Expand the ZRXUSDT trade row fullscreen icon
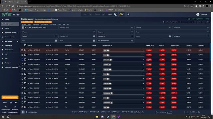Image resolution: width=213 pixels, height=119 pixels. point(22,59)
